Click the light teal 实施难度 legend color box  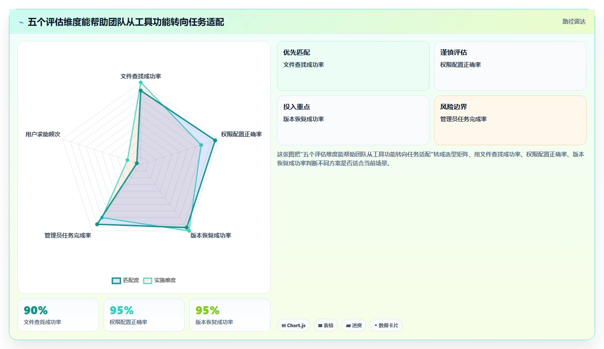(x=148, y=280)
